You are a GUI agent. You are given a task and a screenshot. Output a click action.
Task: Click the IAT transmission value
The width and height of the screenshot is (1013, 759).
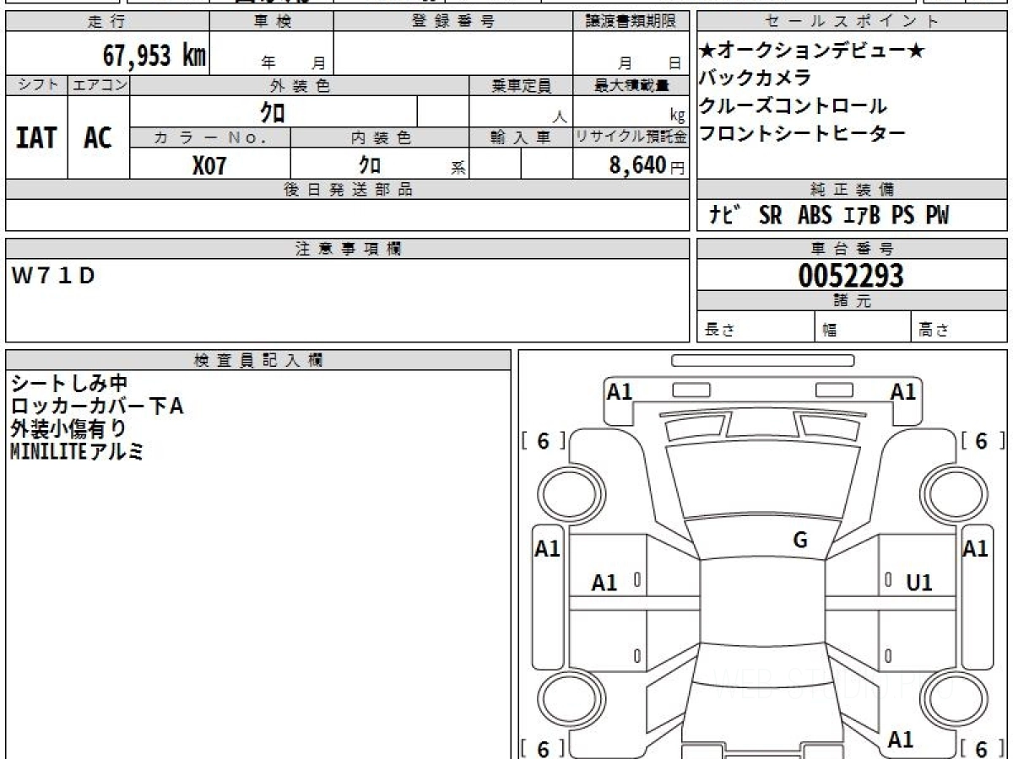coord(36,137)
